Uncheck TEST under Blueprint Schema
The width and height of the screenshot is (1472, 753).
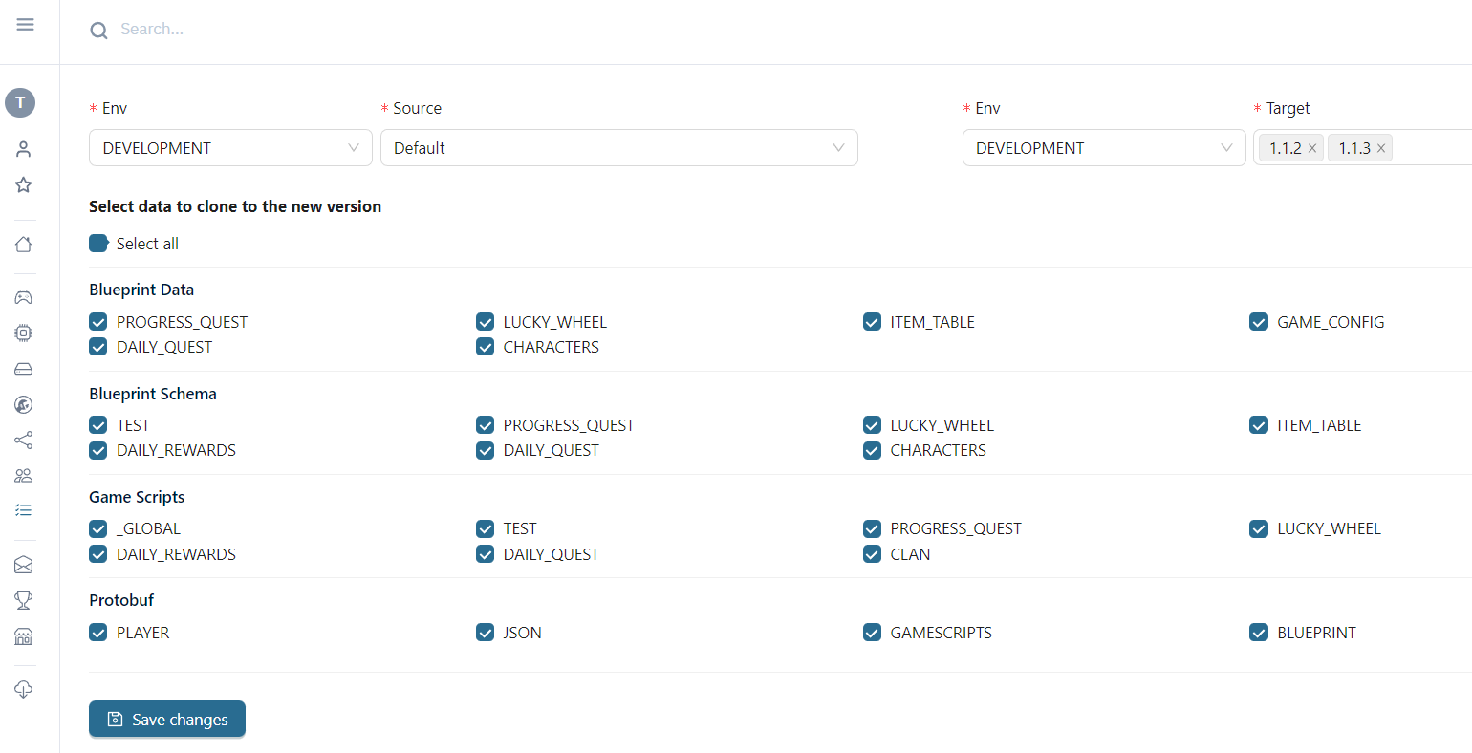pyautogui.click(x=98, y=425)
